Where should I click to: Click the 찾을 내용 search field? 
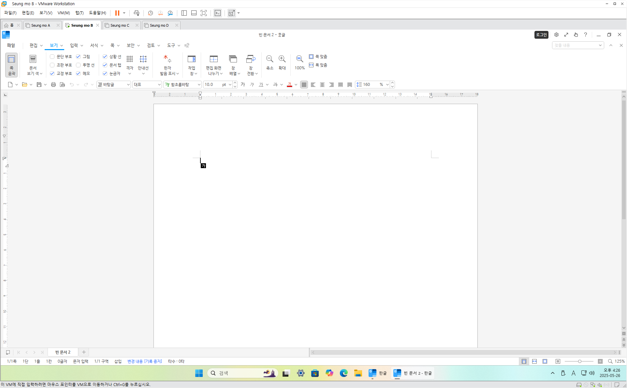575,45
